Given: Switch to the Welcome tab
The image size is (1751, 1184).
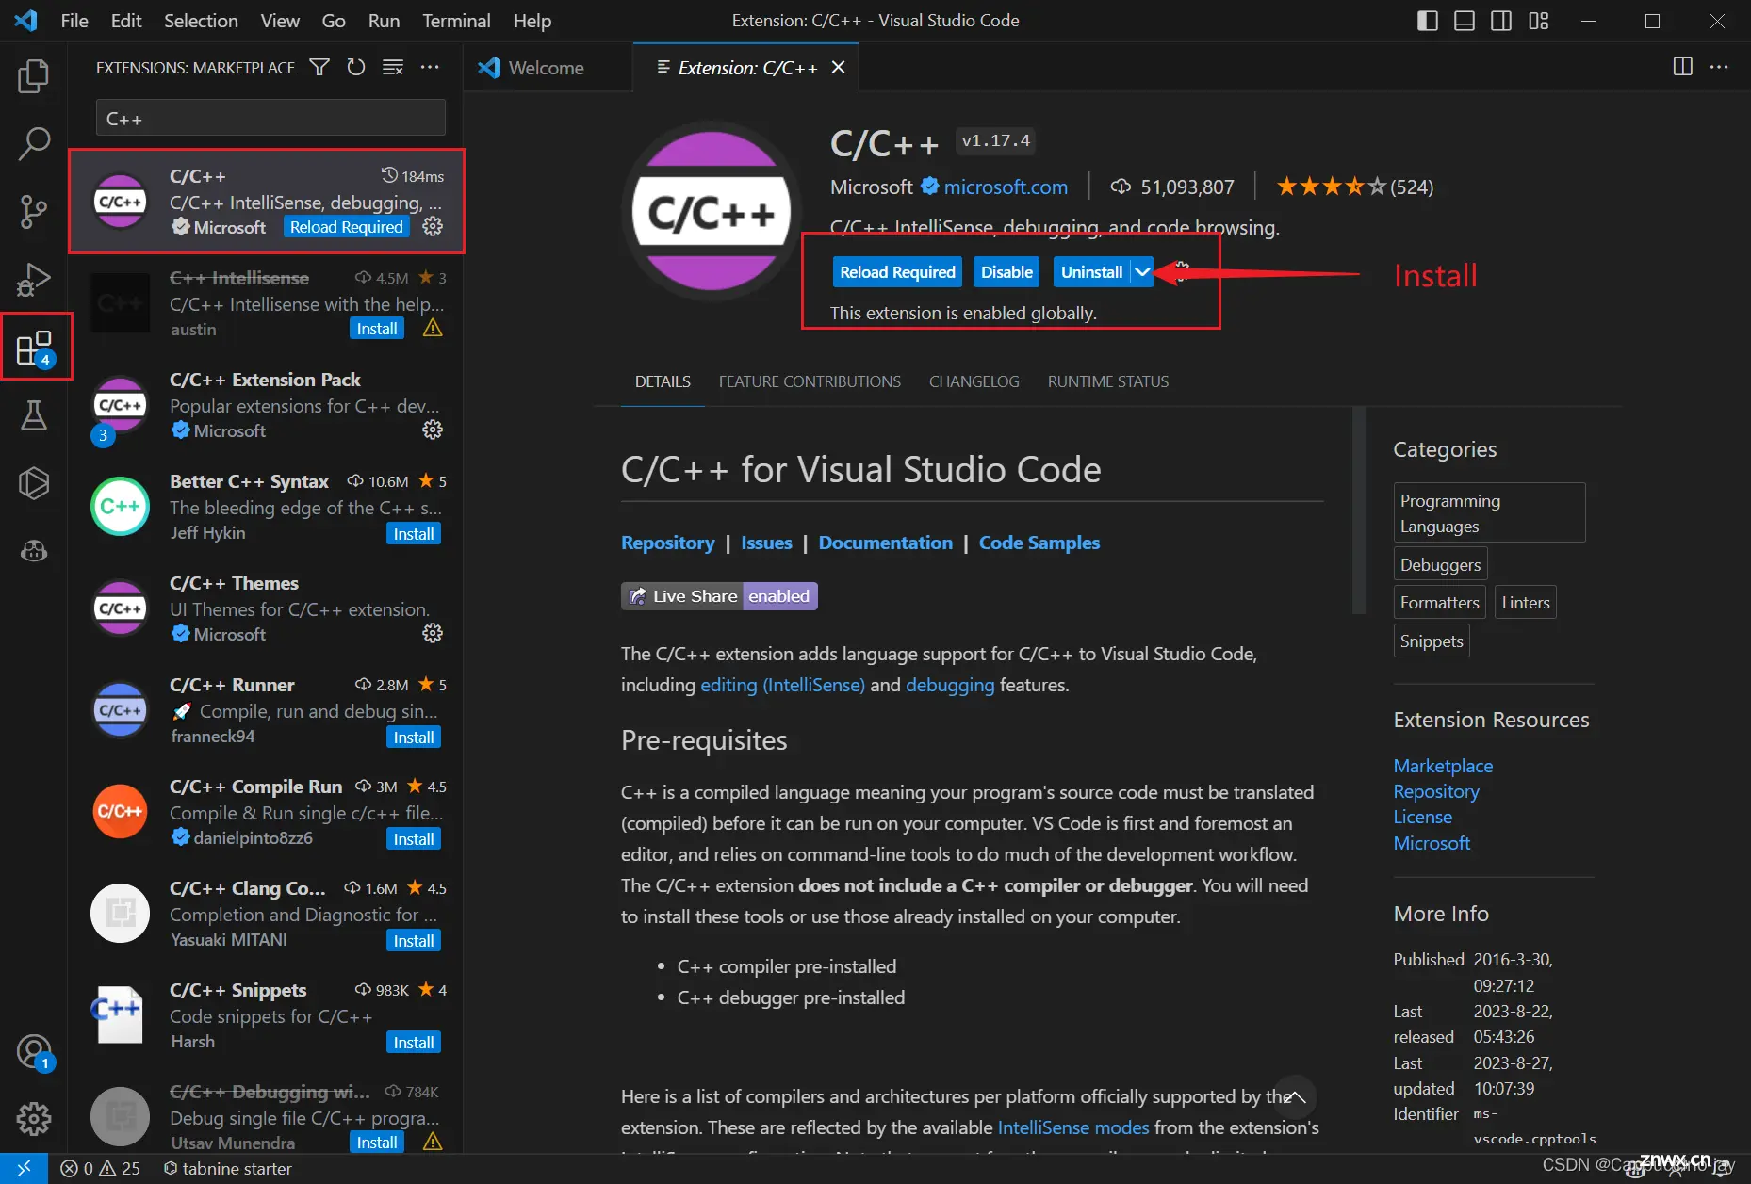Looking at the screenshot, I should pyautogui.click(x=546, y=68).
